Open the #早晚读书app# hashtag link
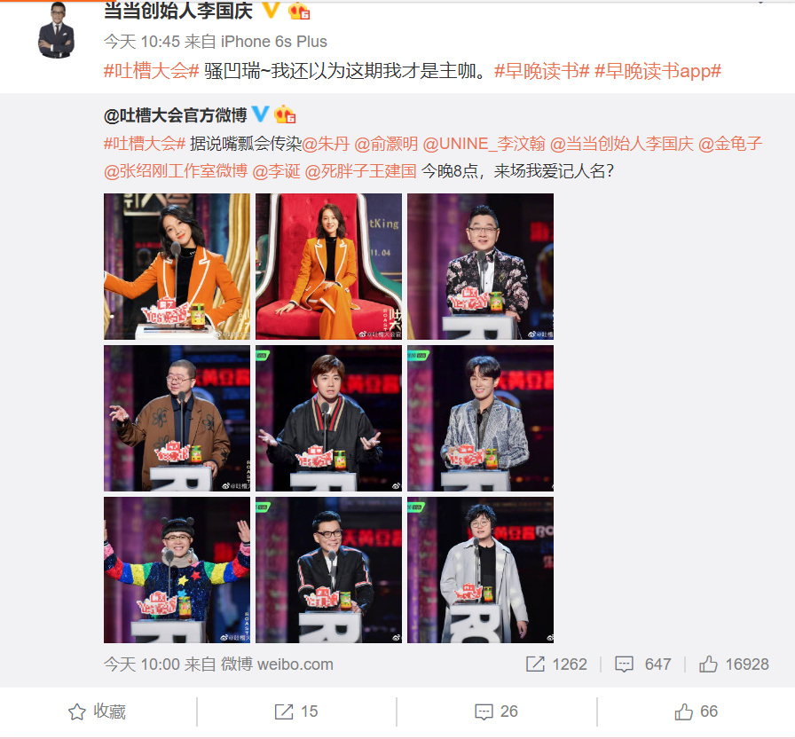The height and width of the screenshot is (739, 795). [x=657, y=71]
